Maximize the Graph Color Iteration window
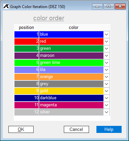 coord(109,6)
